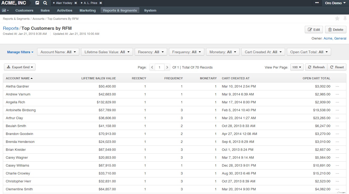Expand the Lifetime Sales Value filter
Viewport: 349px width, 194px height.
pyautogui.click(x=107, y=52)
